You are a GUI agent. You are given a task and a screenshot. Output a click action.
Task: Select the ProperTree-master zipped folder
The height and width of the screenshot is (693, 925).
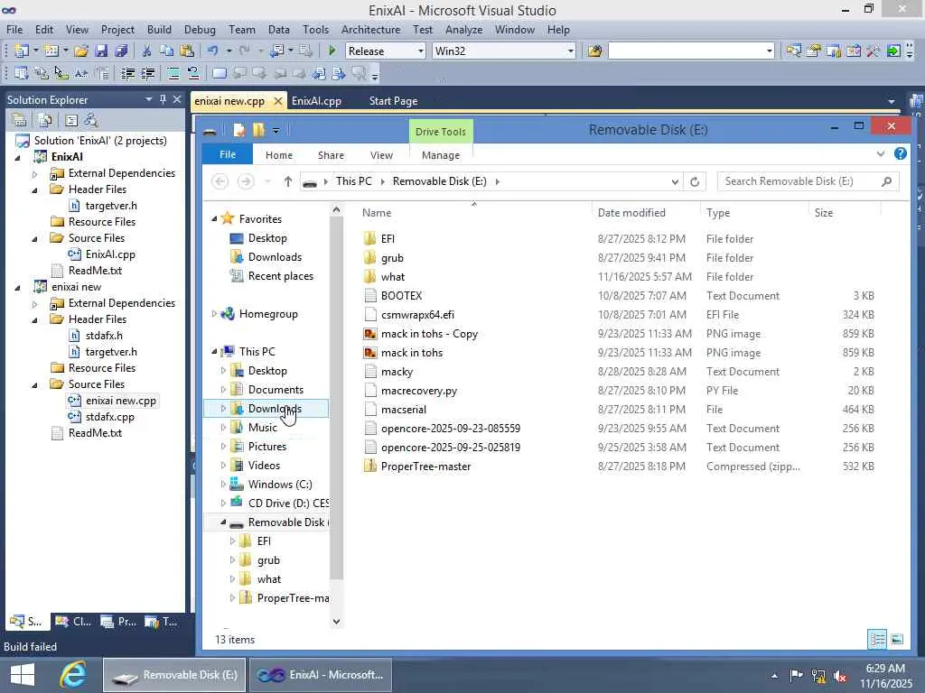425,467
